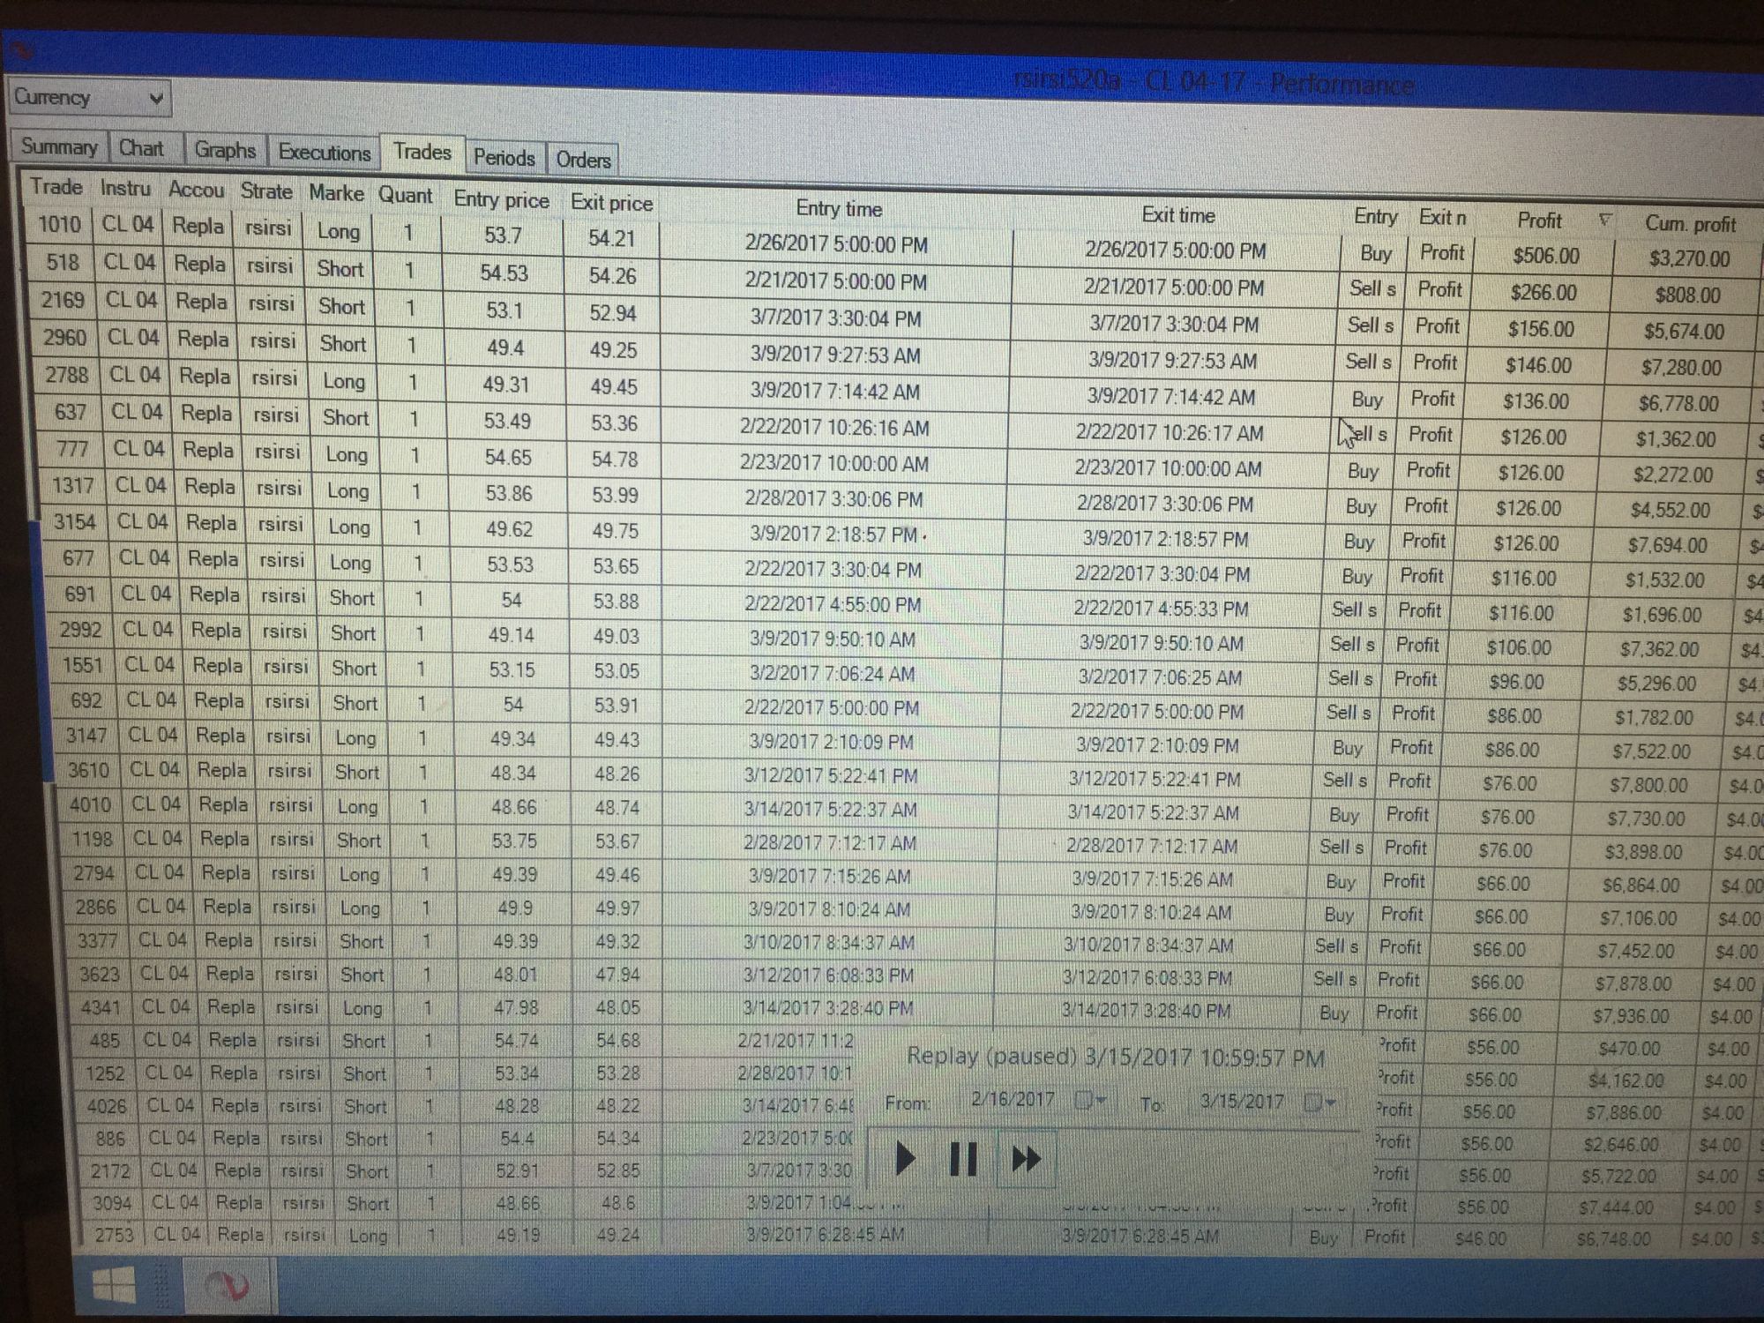1764x1323 pixels.
Task: Sort by Entry price column header
Action: (x=501, y=199)
